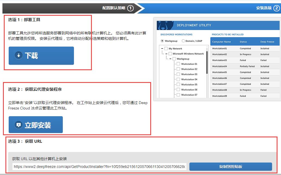This screenshot has width=281, height=175.
Task: Switch to the 安装选项 step tab
Action: [264, 8]
